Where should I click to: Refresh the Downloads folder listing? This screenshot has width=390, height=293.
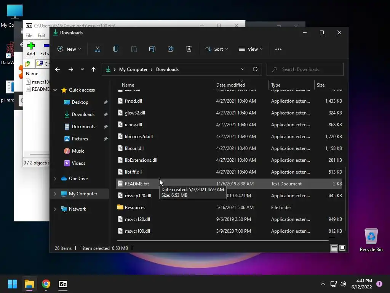coord(255,69)
